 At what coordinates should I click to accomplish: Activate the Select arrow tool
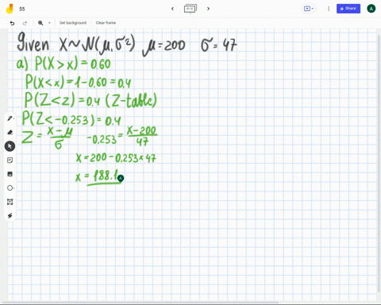[10, 146]
